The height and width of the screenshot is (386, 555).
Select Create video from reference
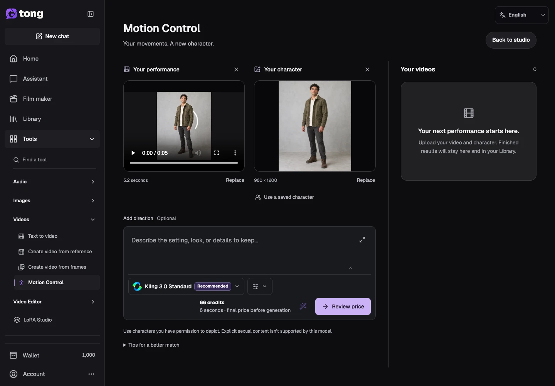click(57, 252)
